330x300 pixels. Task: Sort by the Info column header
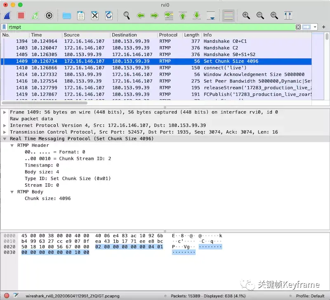tap(256, 35)
